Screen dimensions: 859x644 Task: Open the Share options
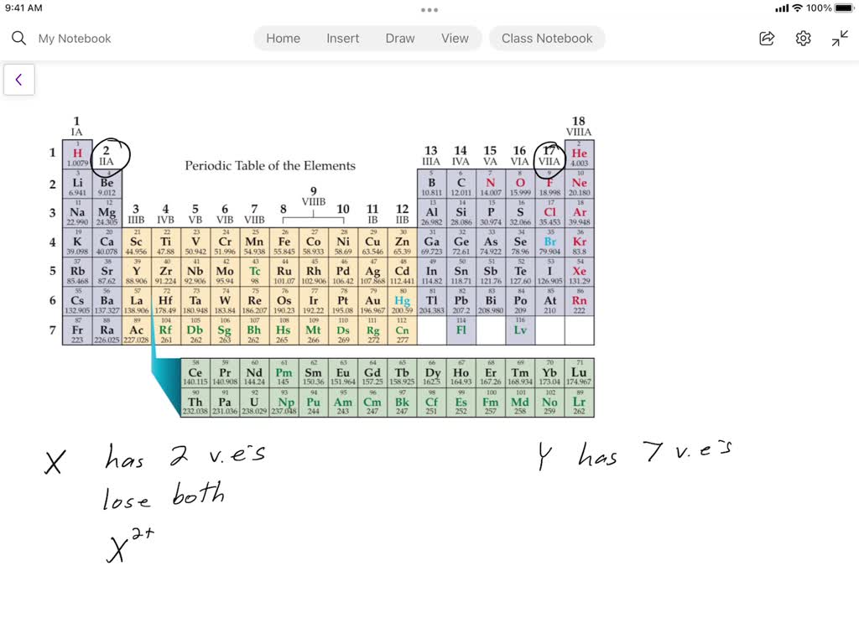[766, 38]
